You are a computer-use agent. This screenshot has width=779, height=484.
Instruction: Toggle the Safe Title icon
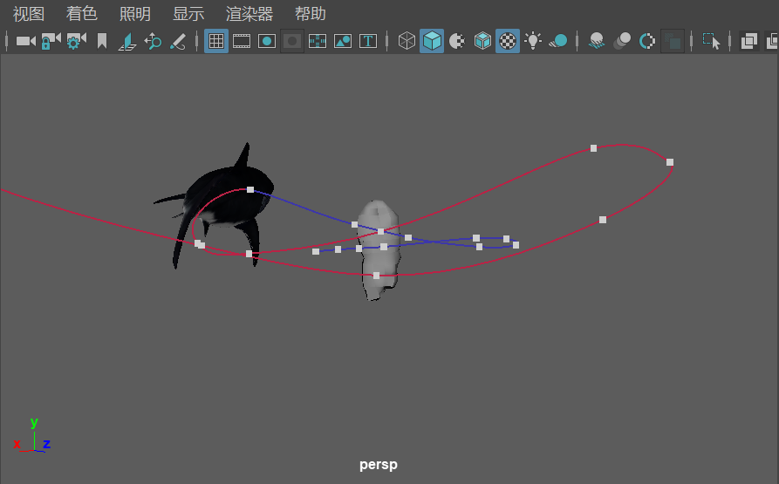[368, 41]
